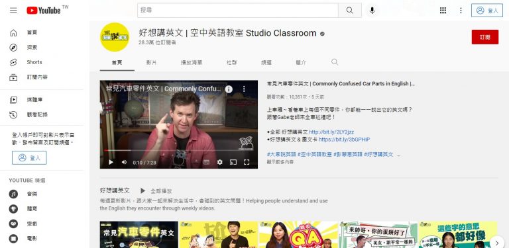Start voice search with microphone icon
This screenshot has width=509, height=248.
(372, 11)
